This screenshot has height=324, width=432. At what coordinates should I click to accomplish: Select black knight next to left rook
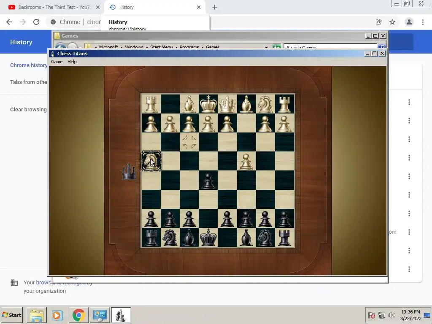[x=170, y=238]
